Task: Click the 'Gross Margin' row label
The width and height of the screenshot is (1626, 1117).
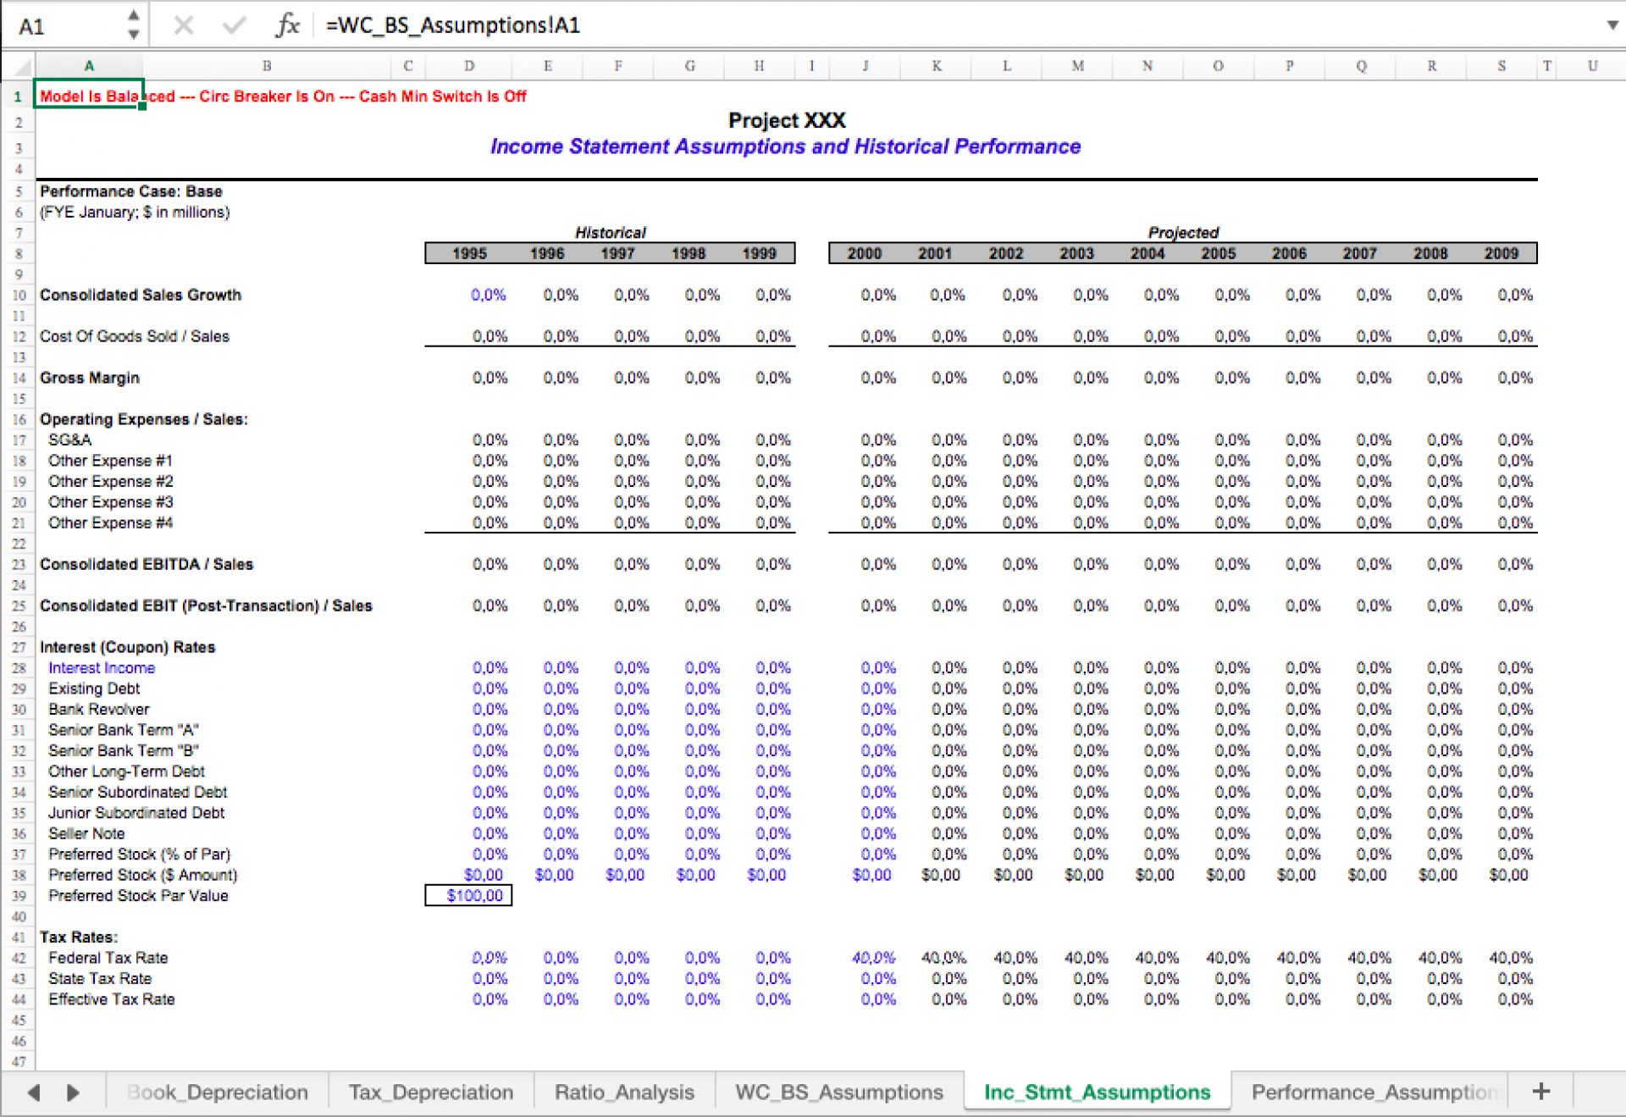Action: pos(90,379)
